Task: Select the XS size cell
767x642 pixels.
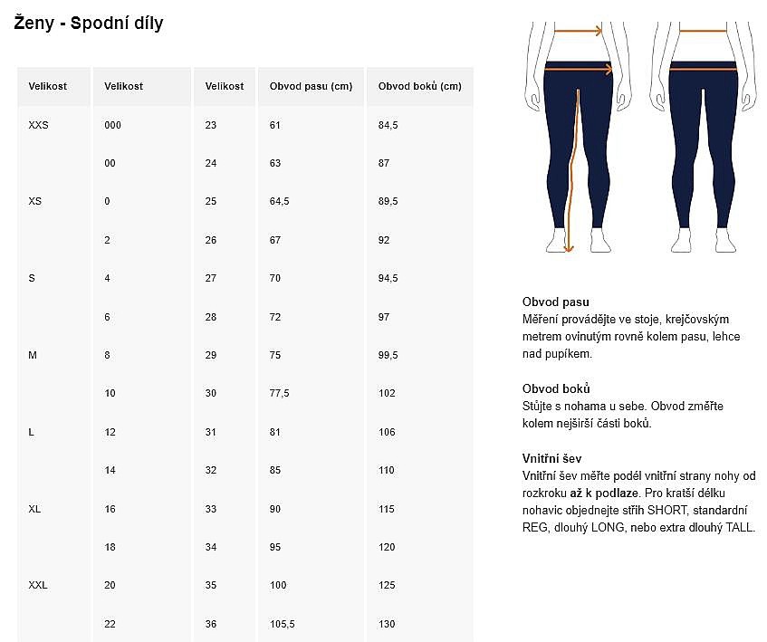Action: coord(34,201)
